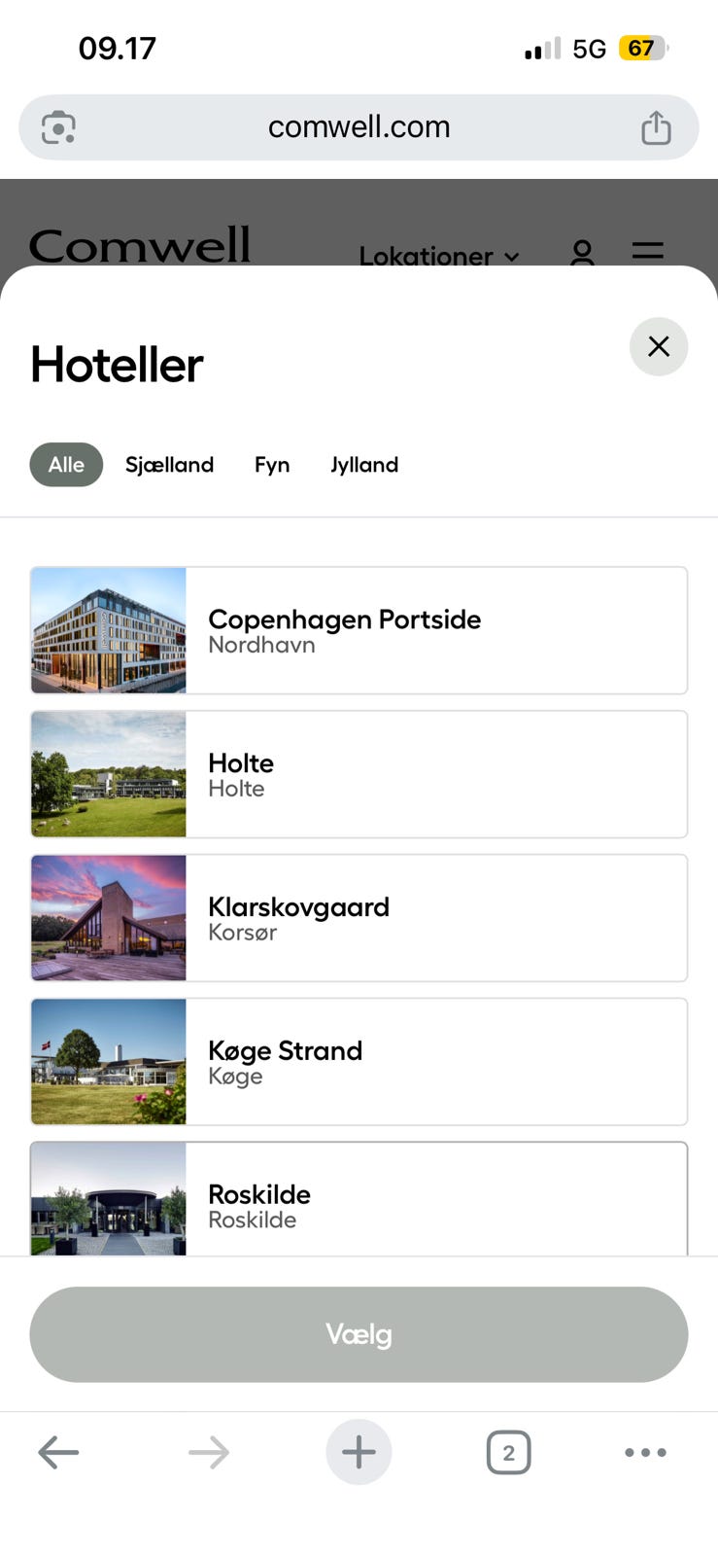Filter hotels by Sjælland
The width and height of the screenshot is (718, 1556).
169,465
